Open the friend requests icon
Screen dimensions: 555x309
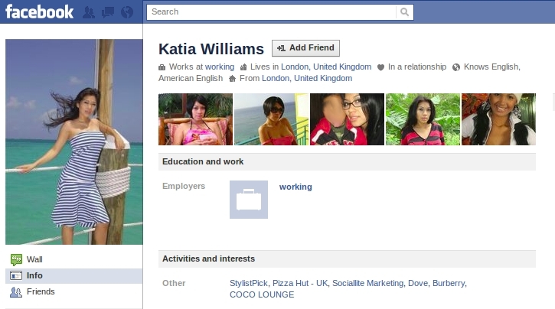tap(89, 12)
